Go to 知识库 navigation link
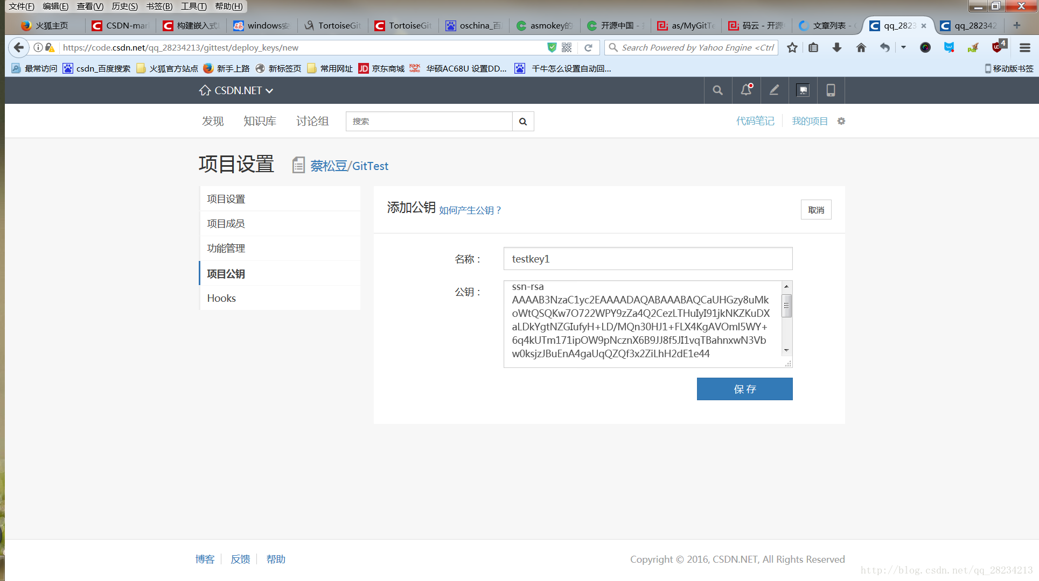Viewport: 1039px width, 581px height. tap(260, 121)
